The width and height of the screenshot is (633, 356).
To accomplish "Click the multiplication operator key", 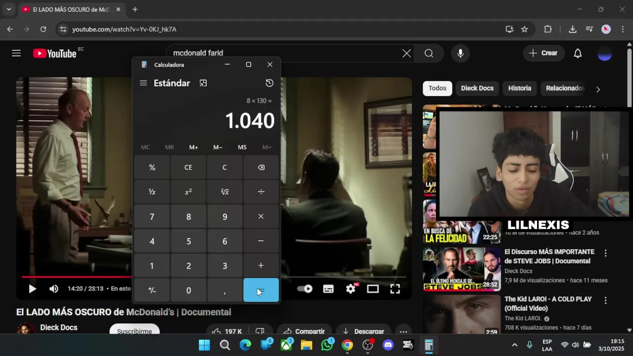I will pos(261,217).
